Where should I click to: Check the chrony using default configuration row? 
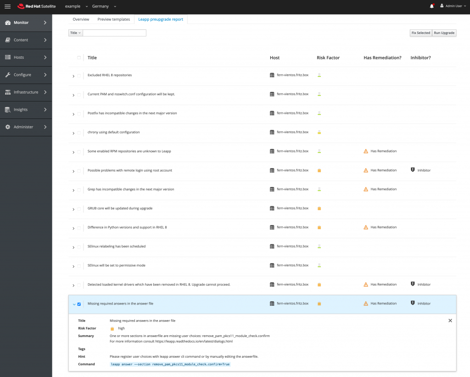click(79, 133)
